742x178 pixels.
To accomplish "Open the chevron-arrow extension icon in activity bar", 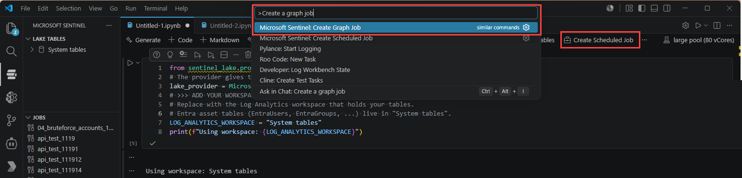I will click(11, 166).
